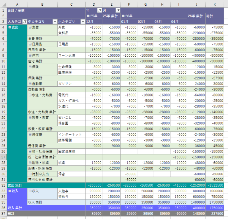Select the 外食 cell
The image size is (228, 219).
71,27
